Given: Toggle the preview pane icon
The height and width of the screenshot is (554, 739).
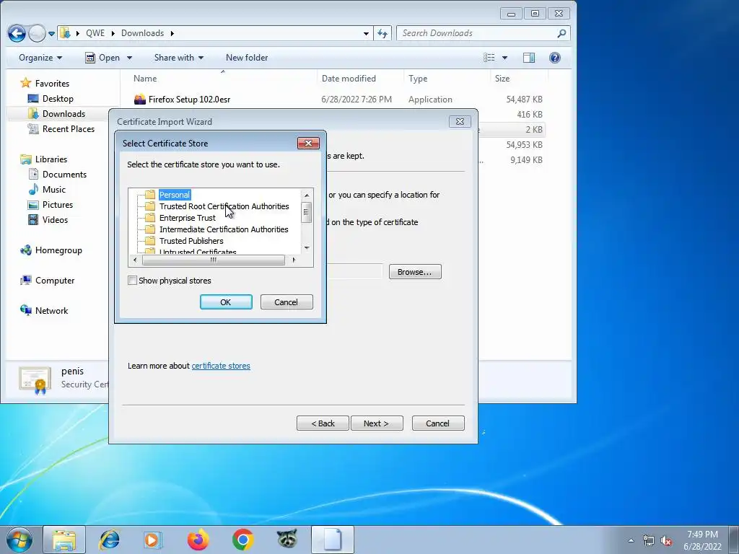Looking at the screenshot, I should 529,58.
